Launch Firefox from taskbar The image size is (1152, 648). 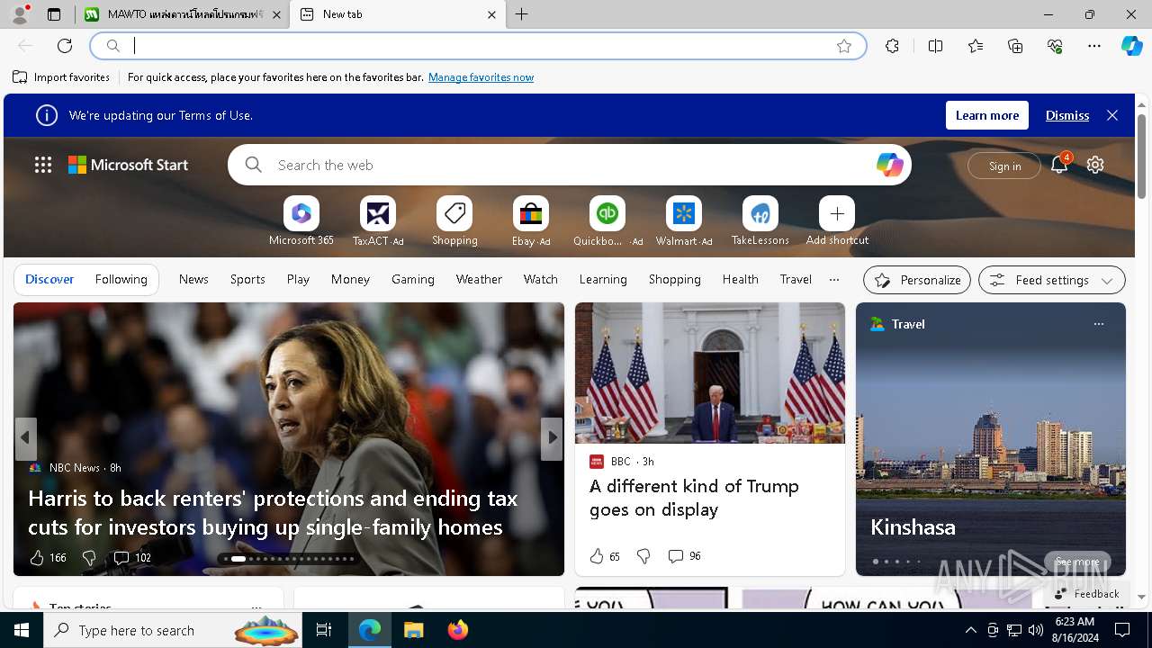tap(457, 630)
